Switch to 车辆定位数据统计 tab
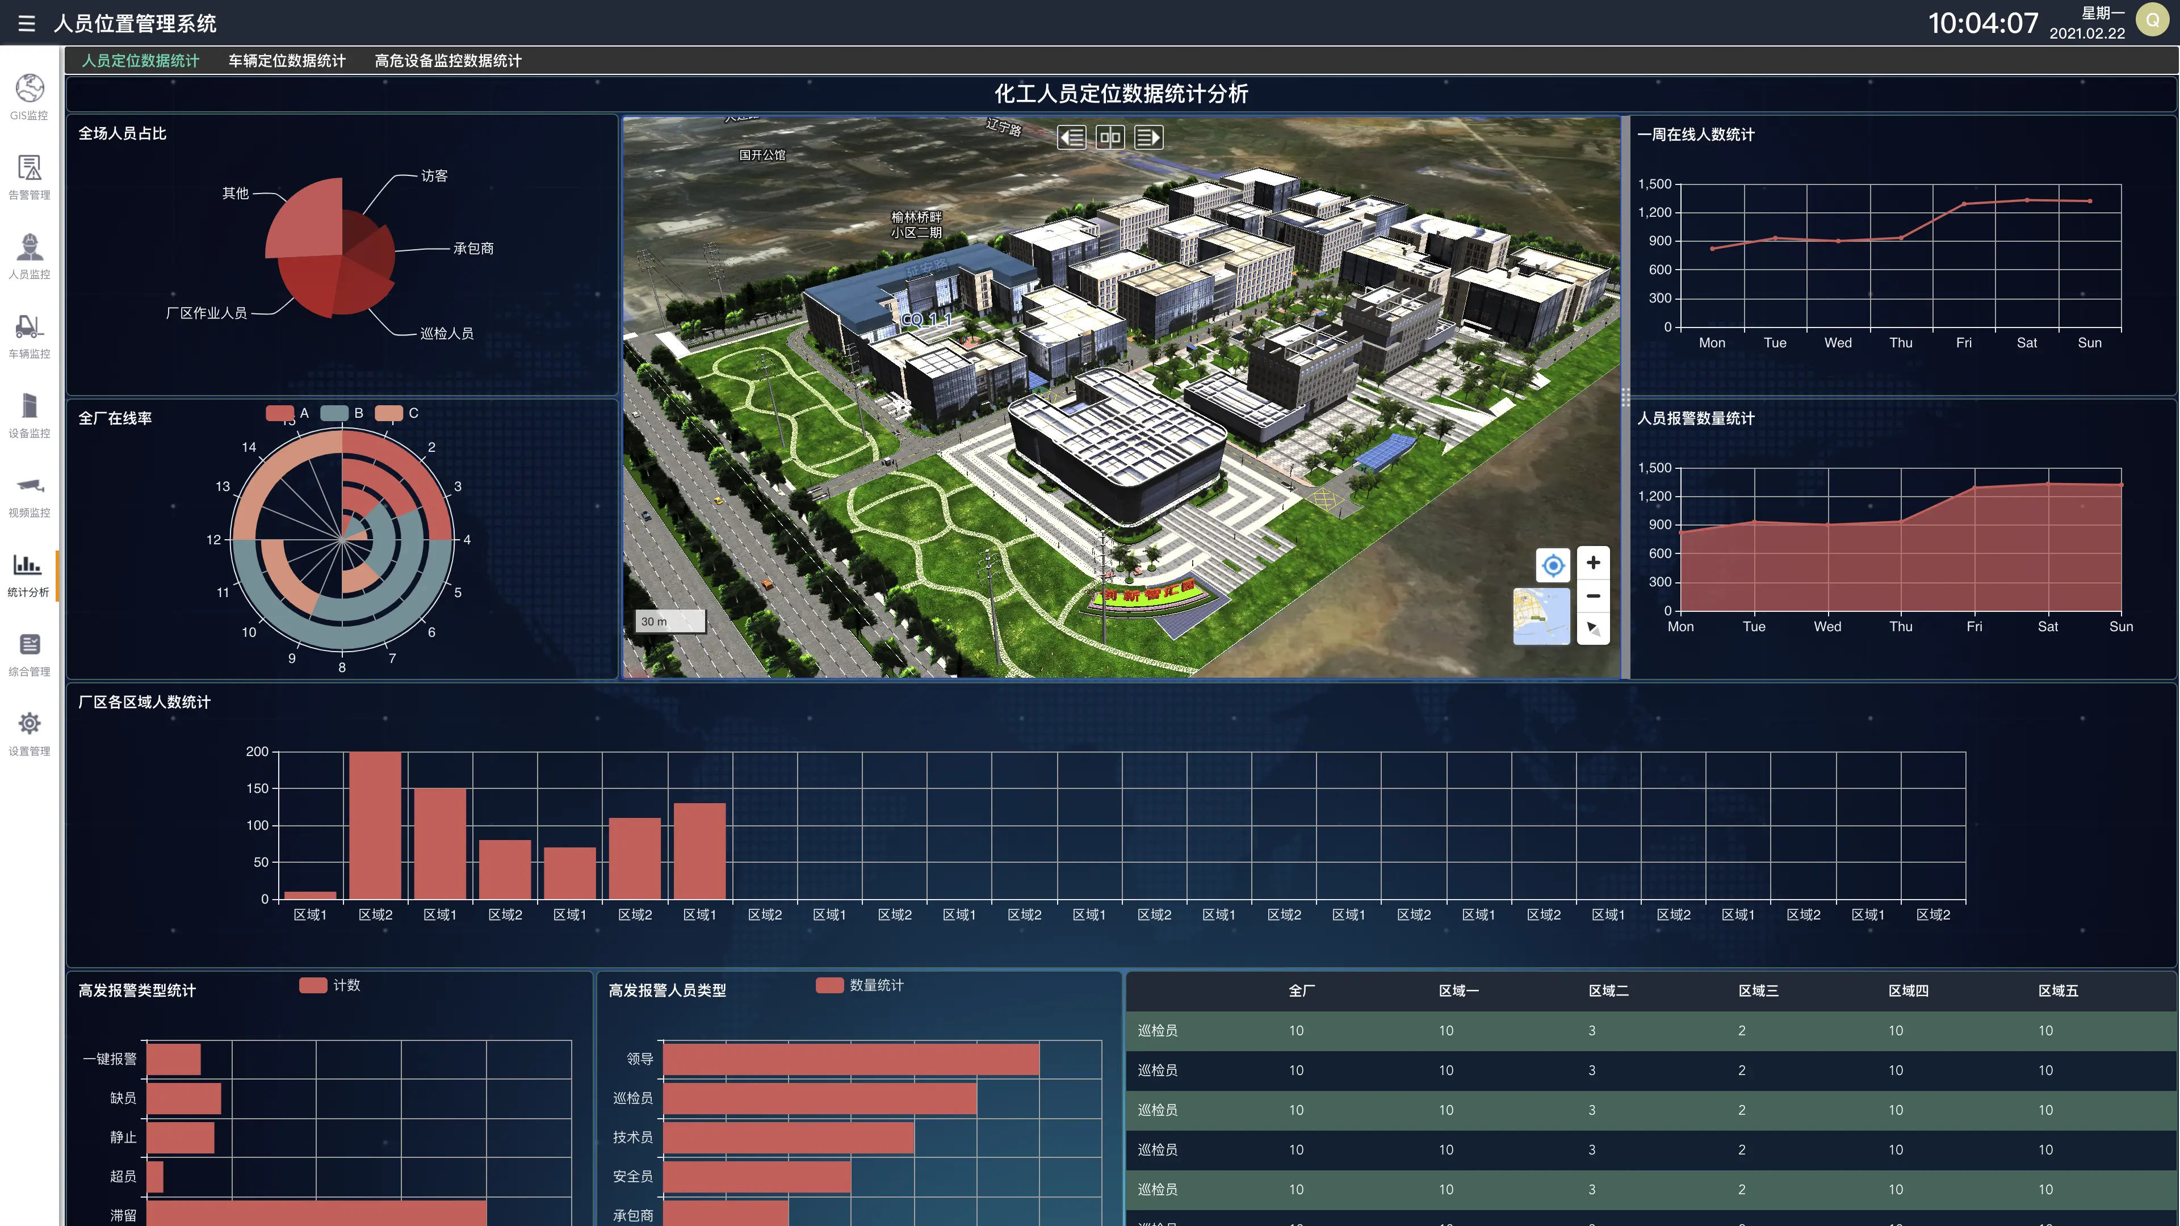The height and width of the screenshot is (1226, 2180). click(287, 61)
